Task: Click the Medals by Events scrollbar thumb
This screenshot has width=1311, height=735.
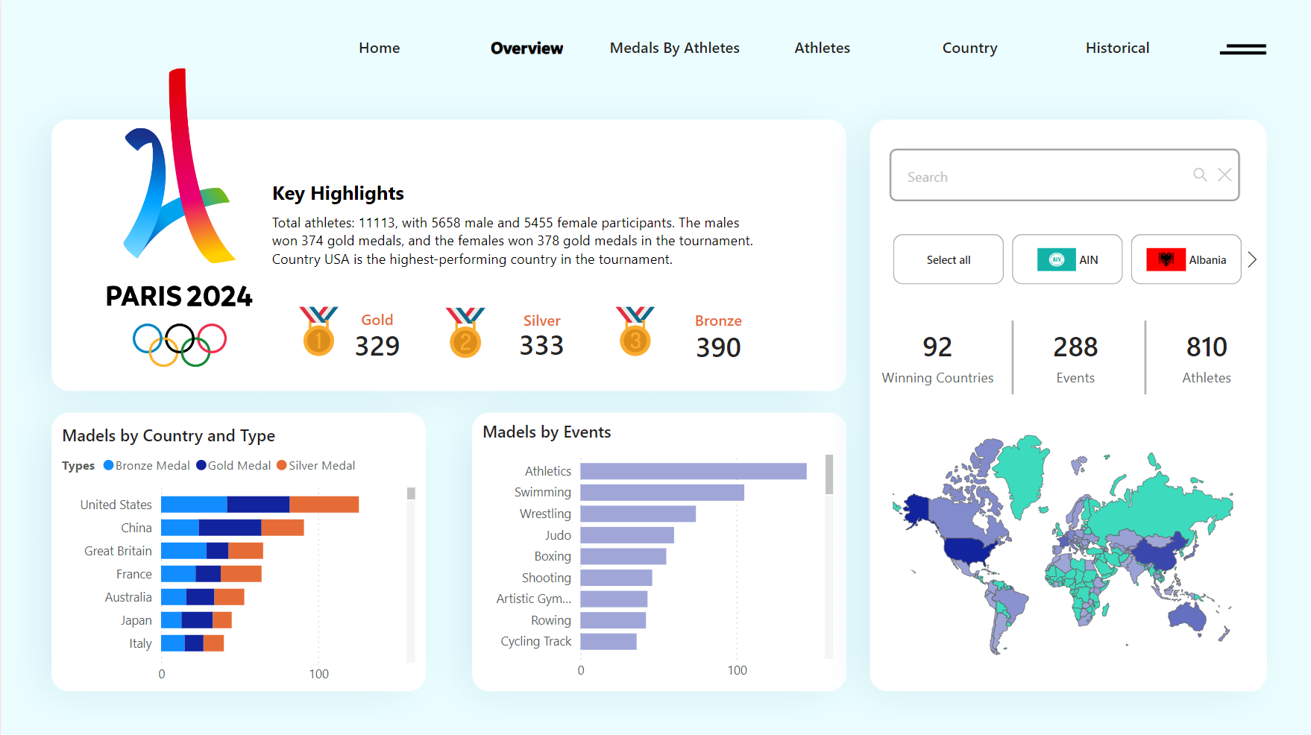Action: click(829, 475)
